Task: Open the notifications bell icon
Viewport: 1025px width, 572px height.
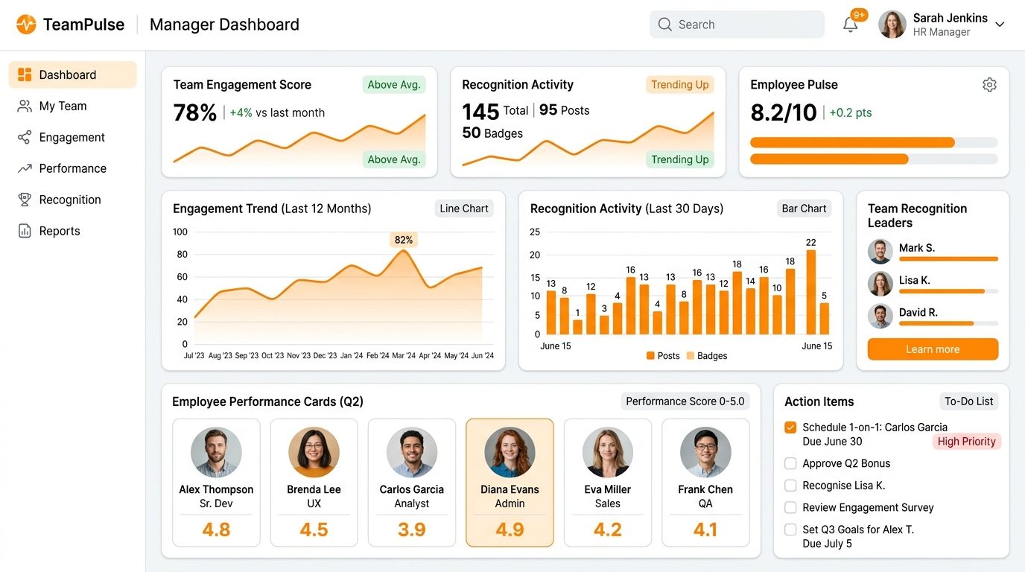Action: (x=850, y=25)
